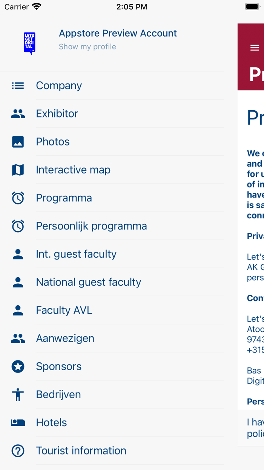Select National guest faculty from the menu

[88, 282]
